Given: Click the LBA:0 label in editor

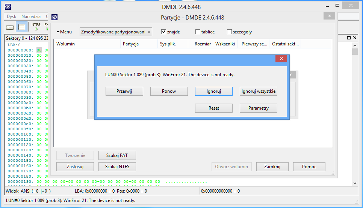Looking at the screenshot, I should [x=14, y=45].
